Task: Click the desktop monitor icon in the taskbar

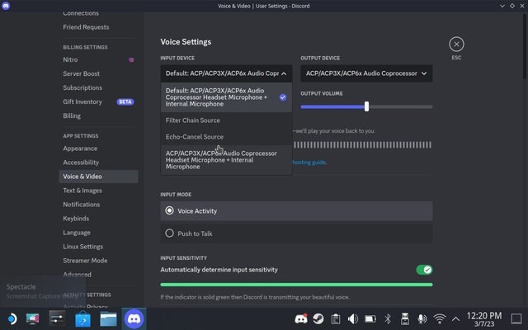Action: (33, 318)
